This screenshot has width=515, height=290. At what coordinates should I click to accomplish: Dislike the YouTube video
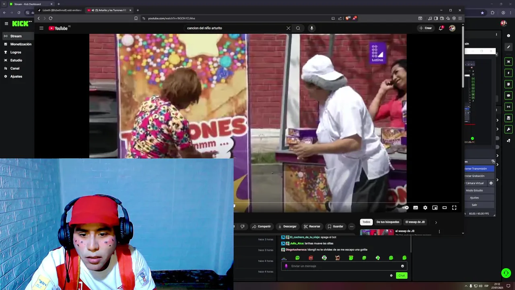242,226
